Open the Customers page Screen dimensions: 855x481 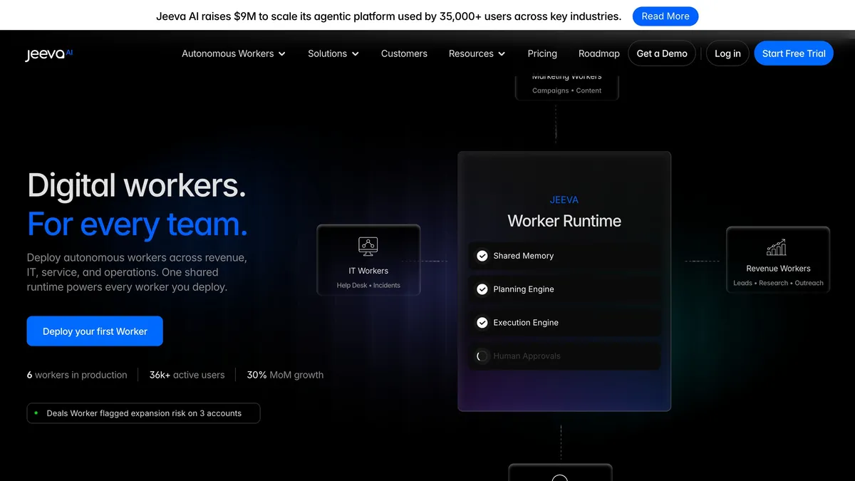[x=404, y=53]
